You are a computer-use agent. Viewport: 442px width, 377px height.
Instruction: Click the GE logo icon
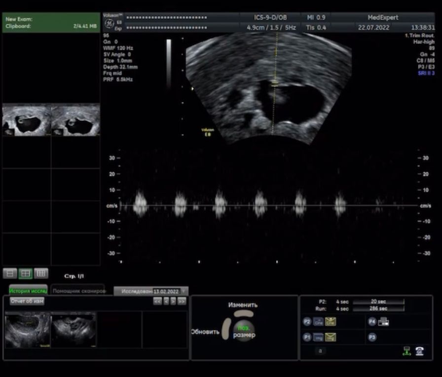[110, 23]
